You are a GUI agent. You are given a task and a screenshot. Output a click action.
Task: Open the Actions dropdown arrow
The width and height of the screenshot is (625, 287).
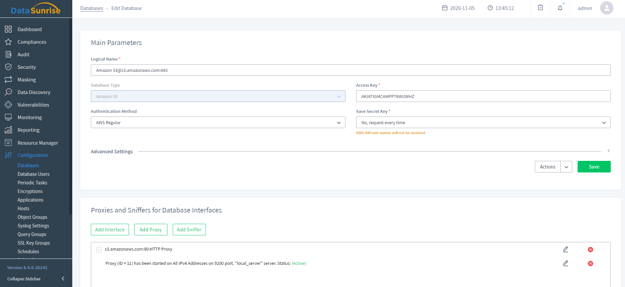tap(566, 167)
